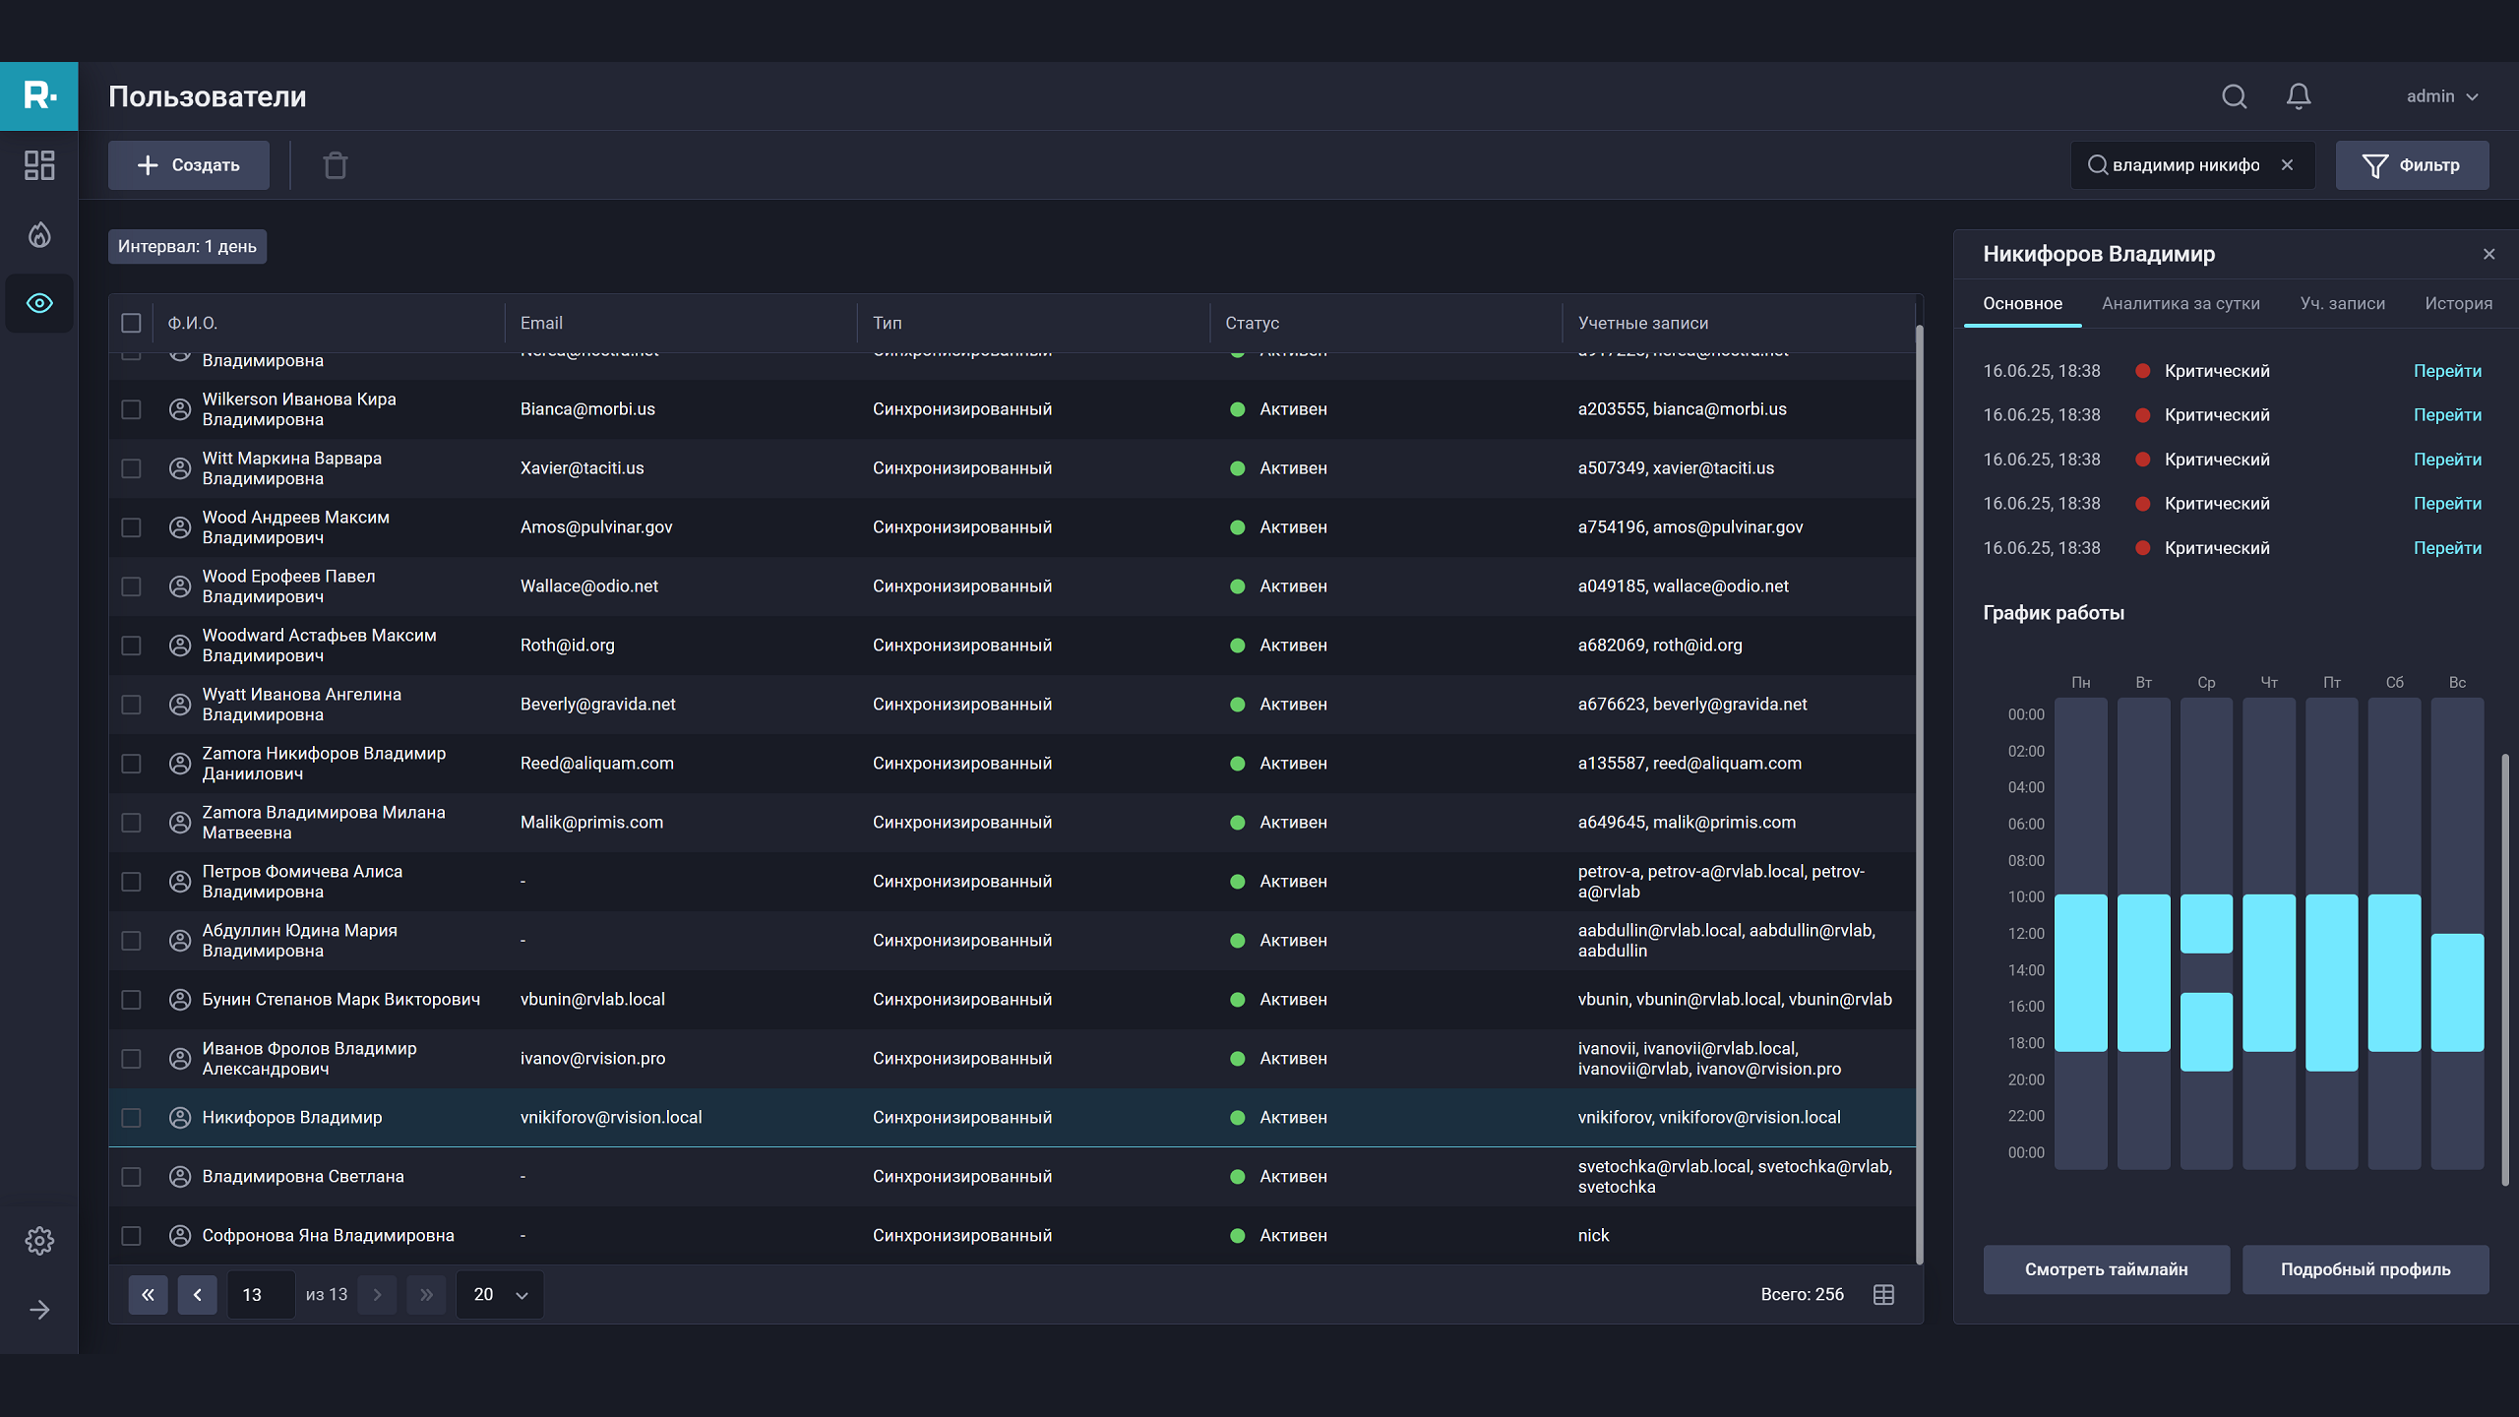
Task: Open table columns settings icon near total
Action: pos(1883,1295)
